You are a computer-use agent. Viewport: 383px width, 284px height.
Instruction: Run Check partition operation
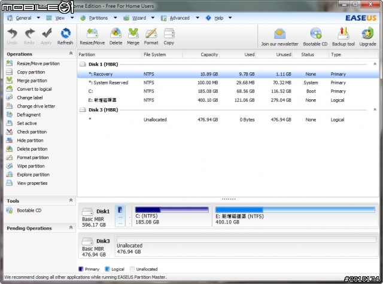[26, 132]
